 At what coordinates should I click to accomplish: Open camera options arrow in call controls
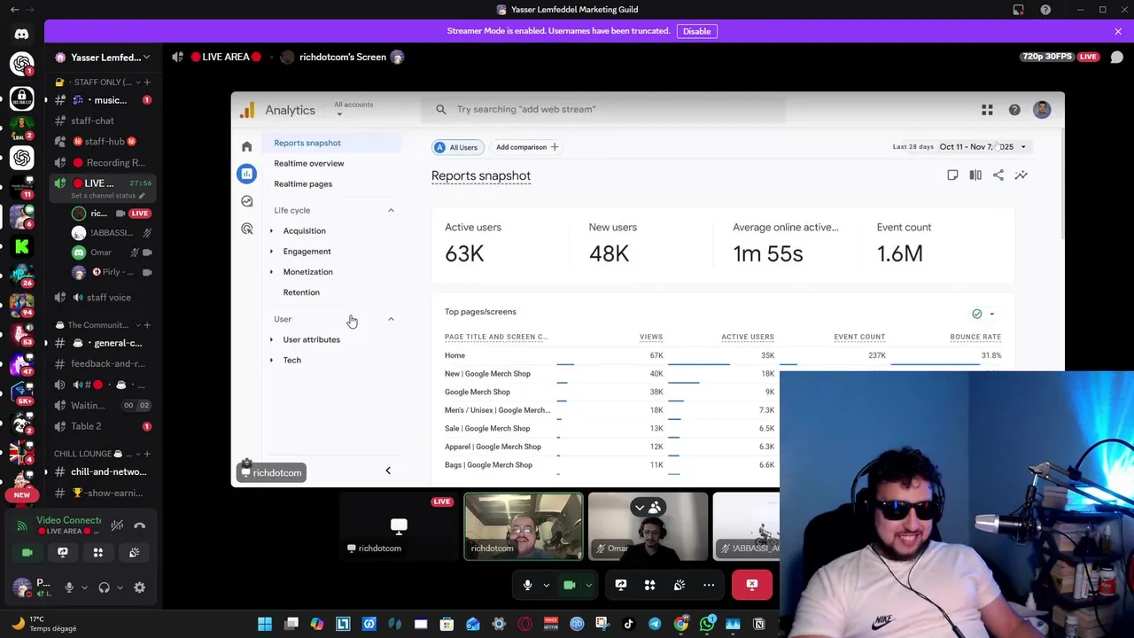tap(588, 585)
